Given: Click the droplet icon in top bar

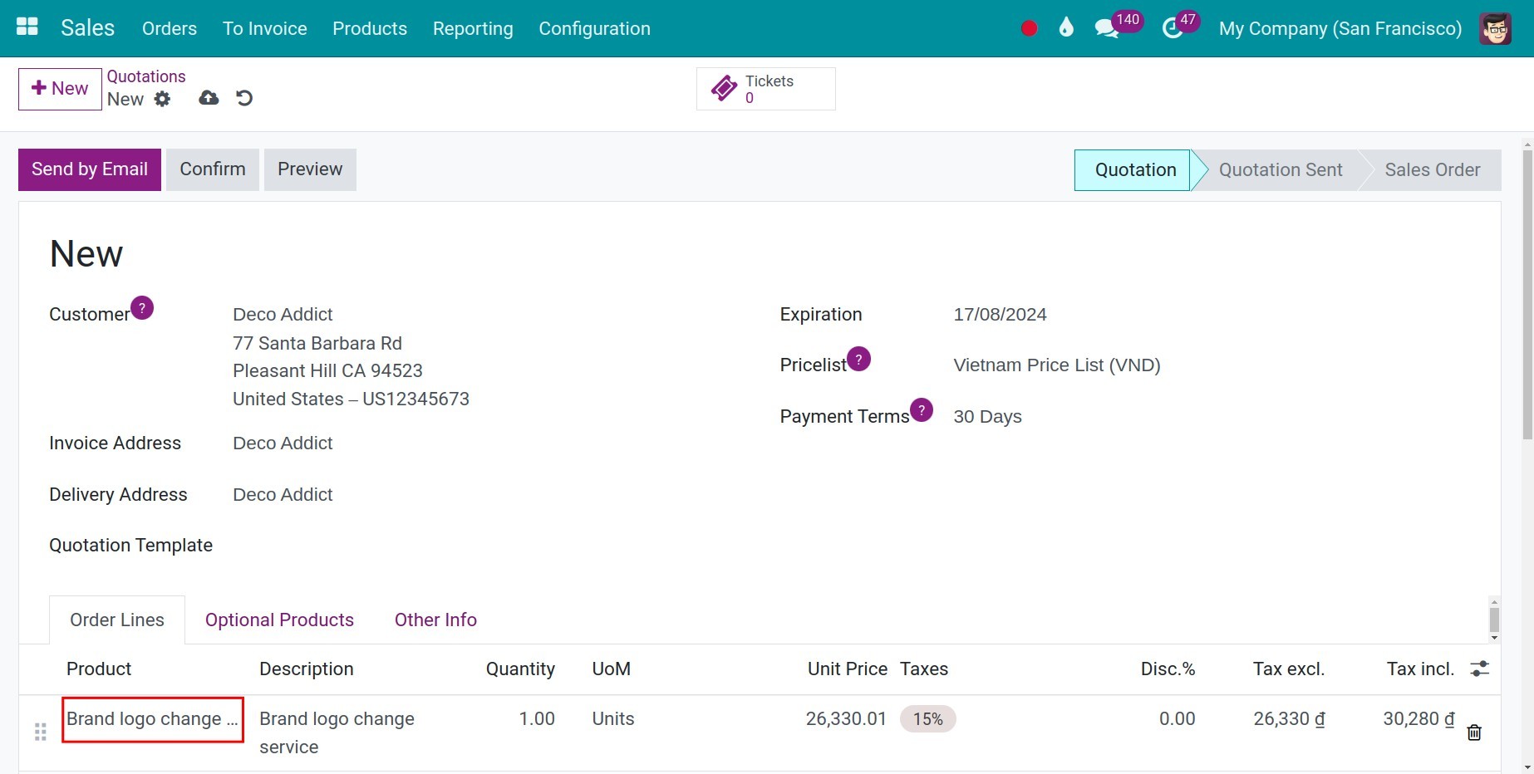Looking at the screenshot, I should 1066,27.
